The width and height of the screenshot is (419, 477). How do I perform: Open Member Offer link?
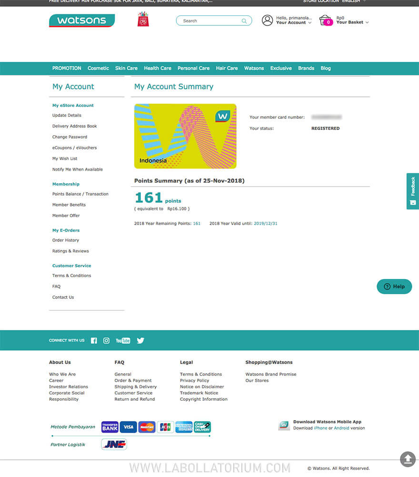coord(66,216)
